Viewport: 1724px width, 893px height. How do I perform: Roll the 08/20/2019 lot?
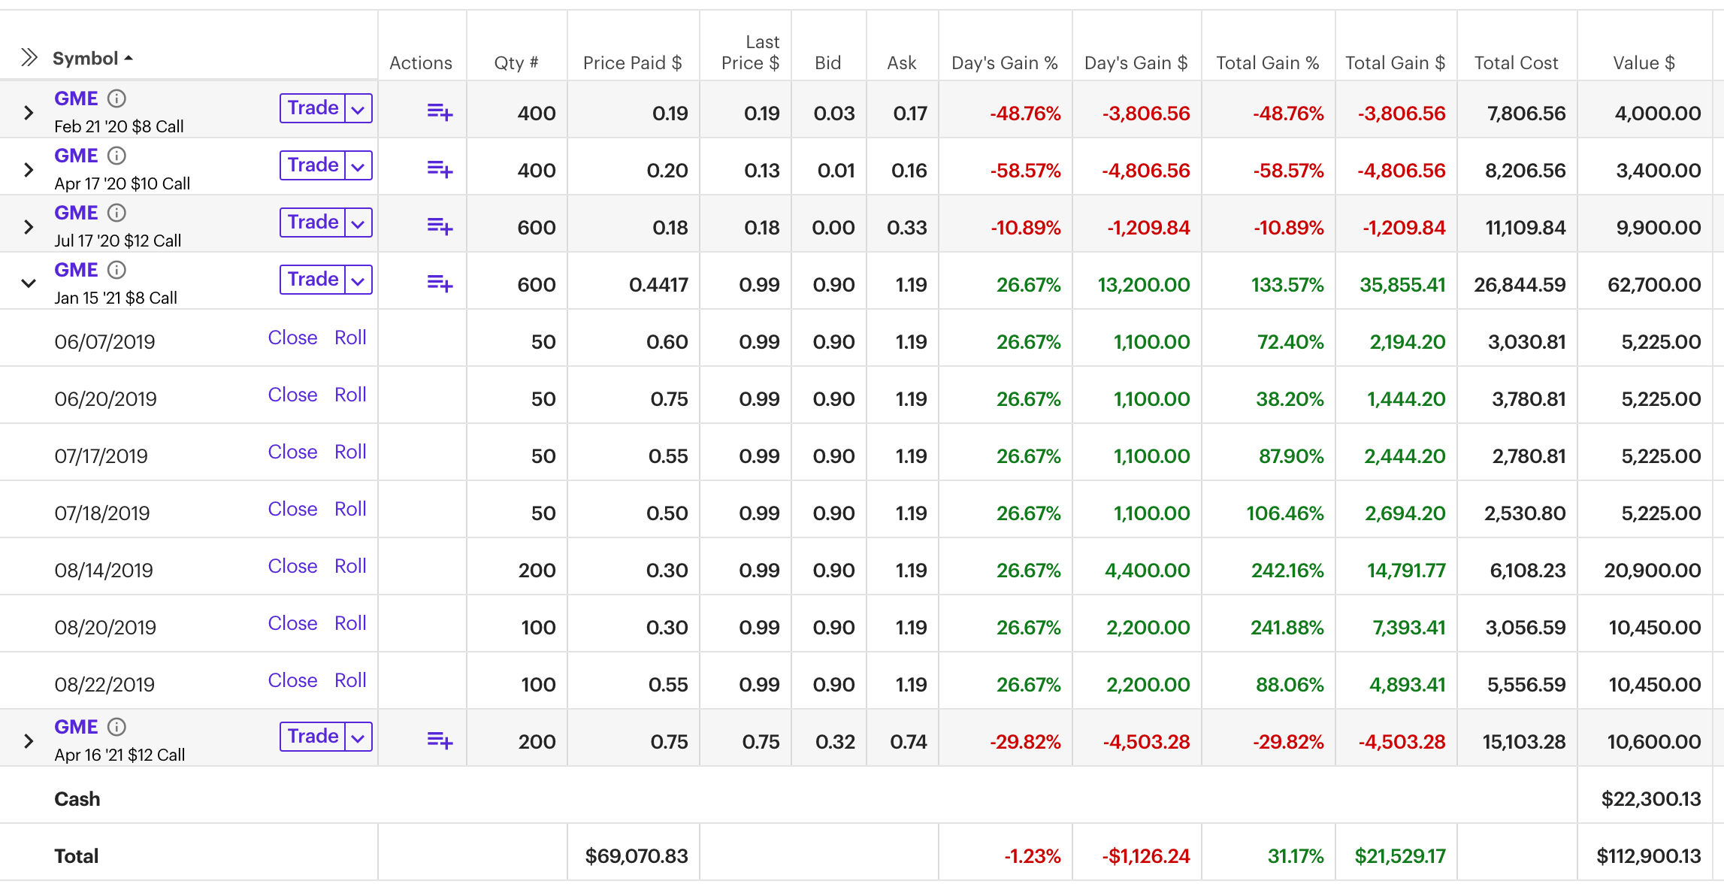click(350, 623)
